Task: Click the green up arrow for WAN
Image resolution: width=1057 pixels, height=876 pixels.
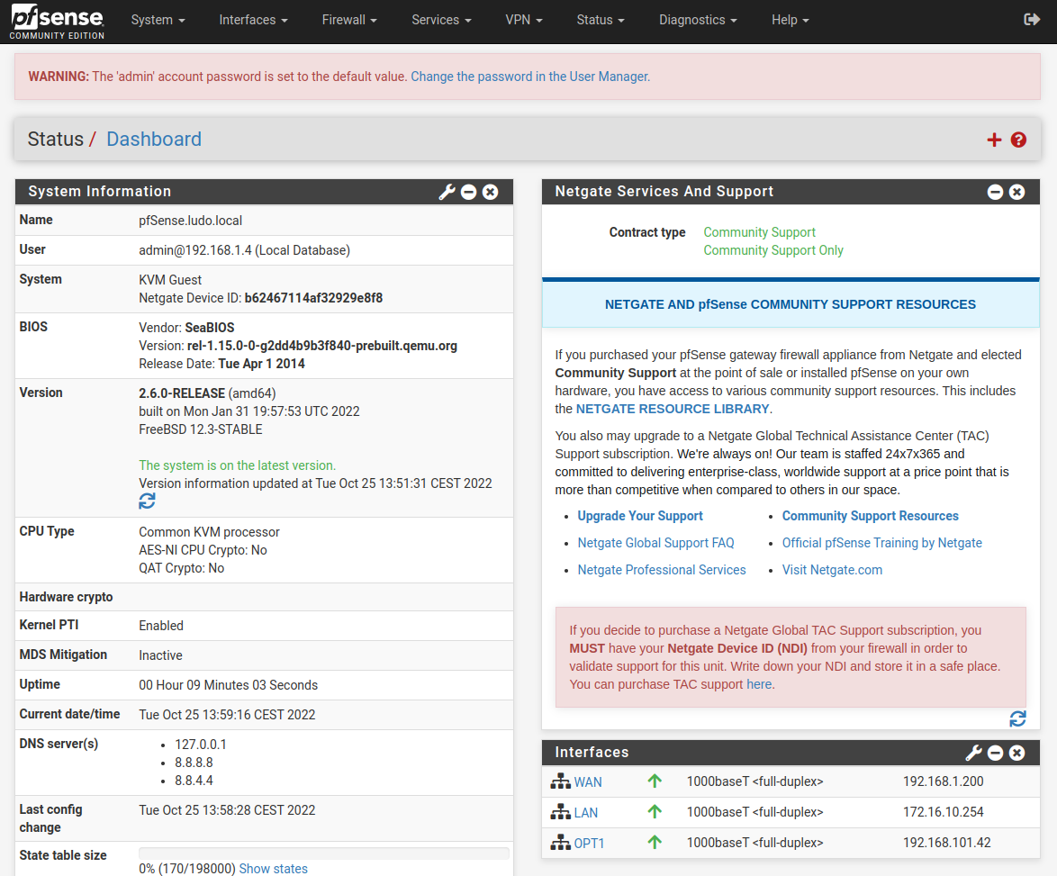Action: pyautogui.click(x=655, y=781)
